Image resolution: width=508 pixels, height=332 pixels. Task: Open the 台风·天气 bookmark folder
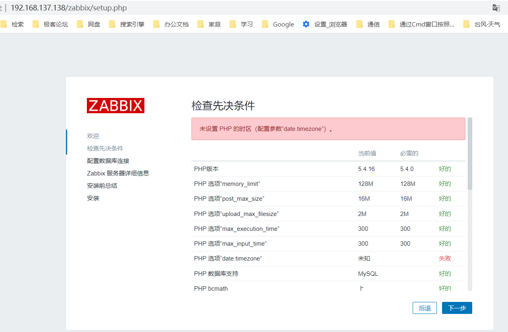coord(482,24)
